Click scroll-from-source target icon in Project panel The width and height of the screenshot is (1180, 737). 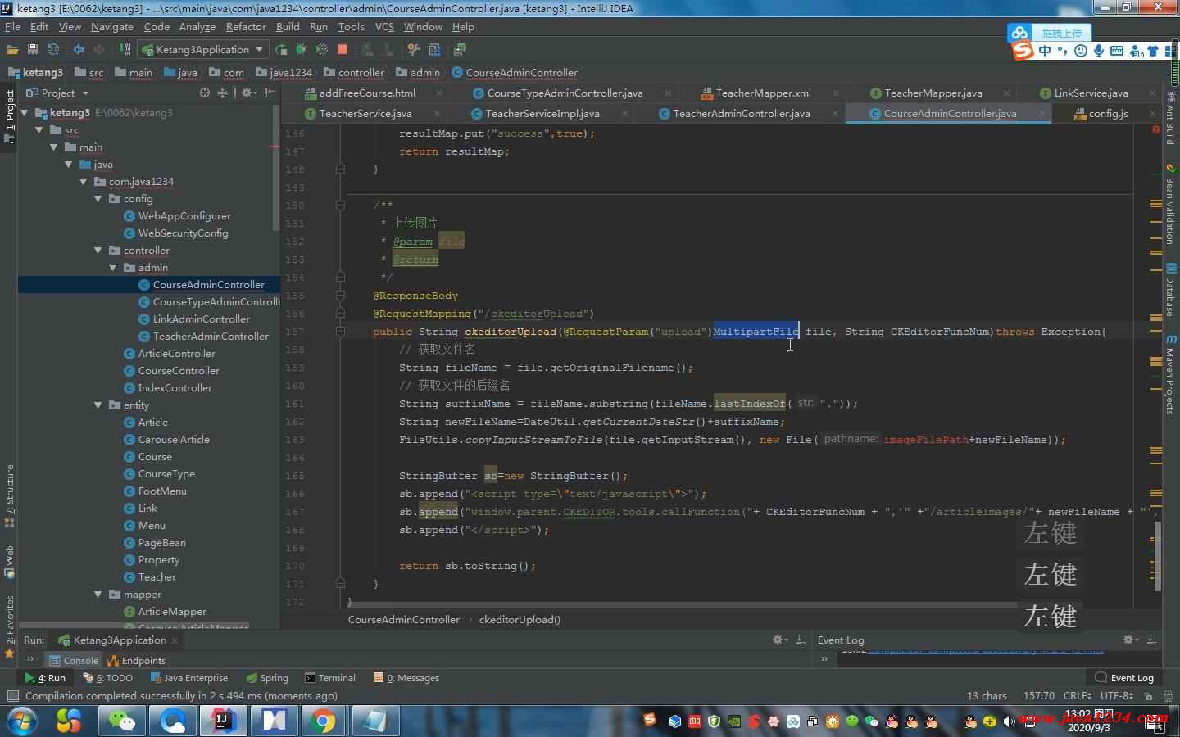(205, 93)
